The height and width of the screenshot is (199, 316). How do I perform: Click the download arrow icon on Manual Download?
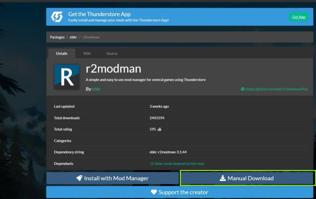[x=222, y=178]
